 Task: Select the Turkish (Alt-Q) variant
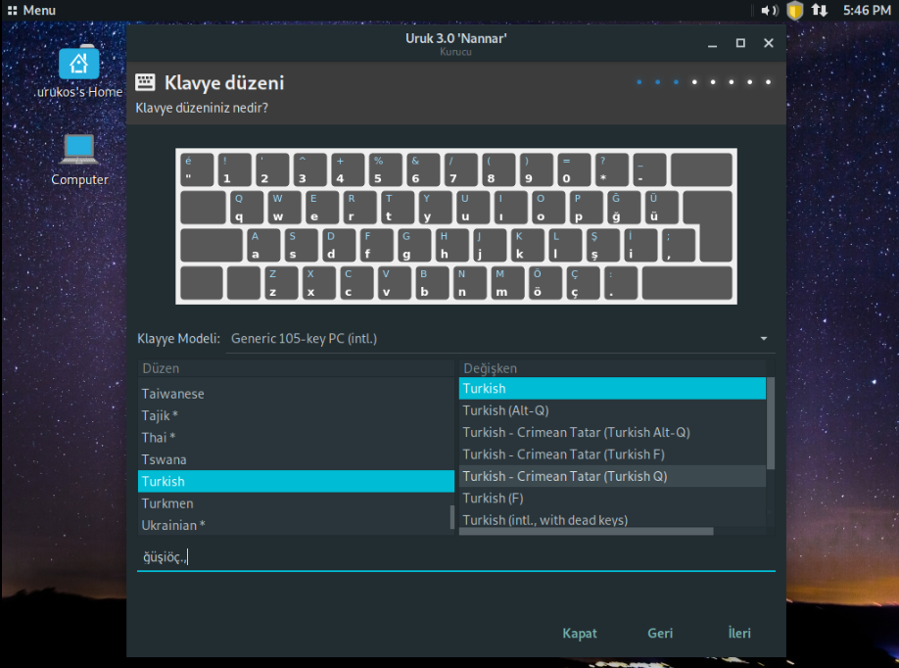[612, 410]
